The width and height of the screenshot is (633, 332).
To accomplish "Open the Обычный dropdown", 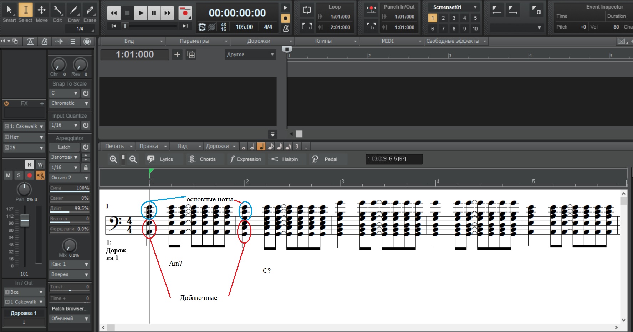I will (x=70, y=319).
